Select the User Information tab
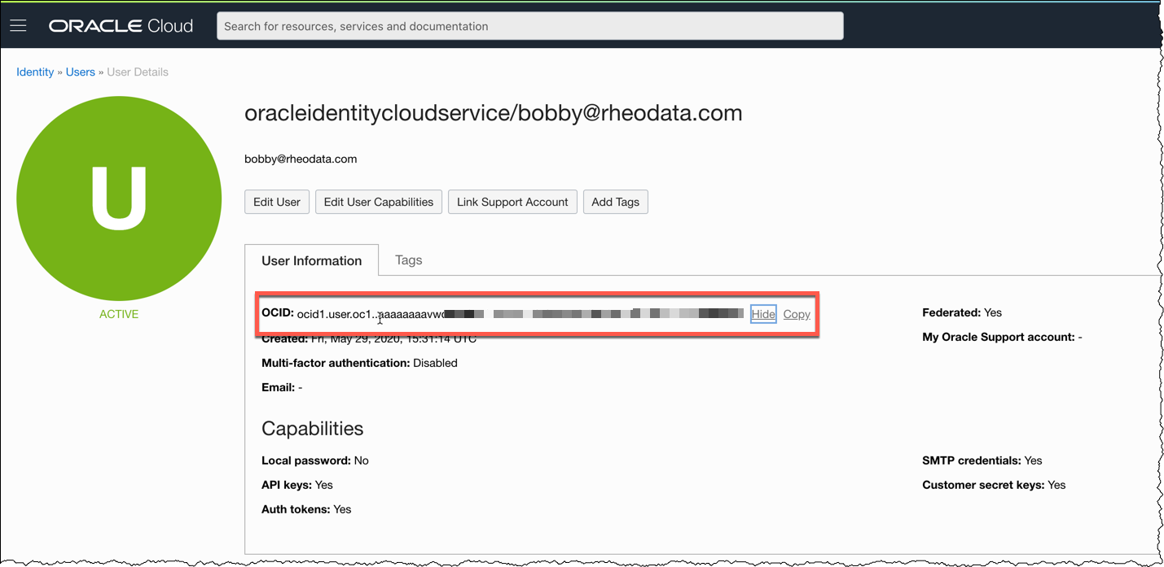The height and width of the screenshot is (567, 1164). pyautogui.click(x=311, y=260)
